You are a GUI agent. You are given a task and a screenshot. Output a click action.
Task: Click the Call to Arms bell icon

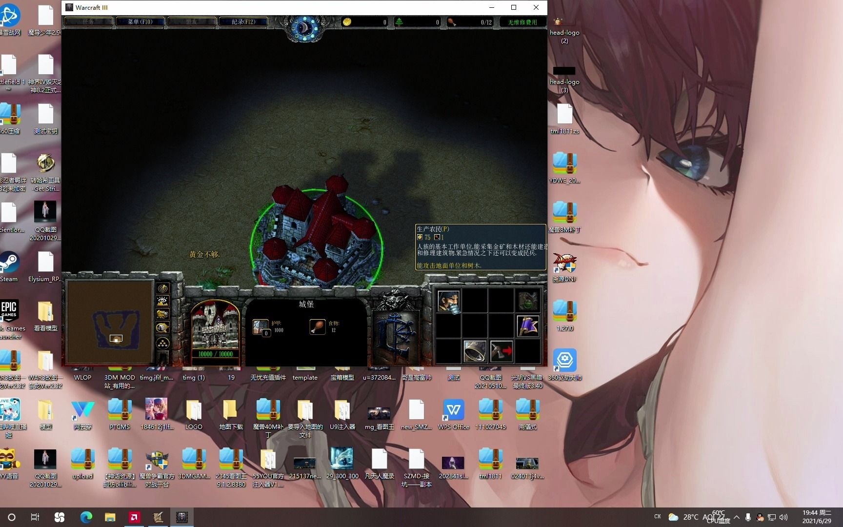pyautogui.click(x=475, y=351)
